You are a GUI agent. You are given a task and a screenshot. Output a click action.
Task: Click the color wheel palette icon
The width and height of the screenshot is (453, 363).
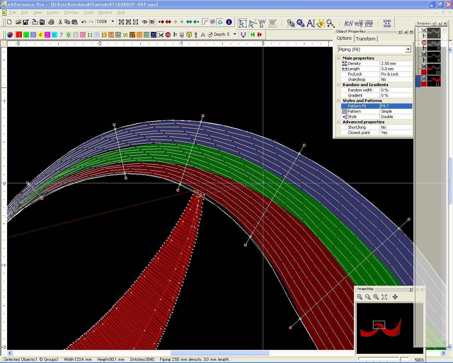pyautogui.click(x=10, y=35)
